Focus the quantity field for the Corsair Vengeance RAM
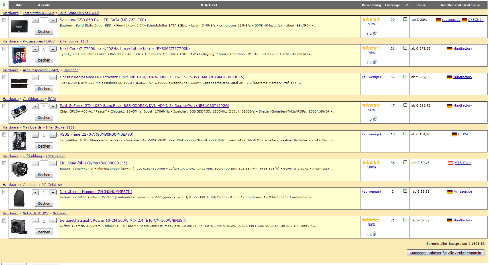Viewport: 489px width, 265px height. [x=44, y=78]
